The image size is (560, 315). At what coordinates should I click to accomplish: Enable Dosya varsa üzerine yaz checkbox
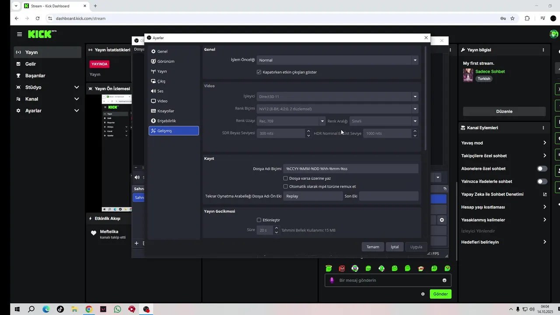(x=286, y=178)
